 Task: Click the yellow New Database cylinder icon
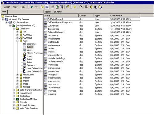pos(91,7)
